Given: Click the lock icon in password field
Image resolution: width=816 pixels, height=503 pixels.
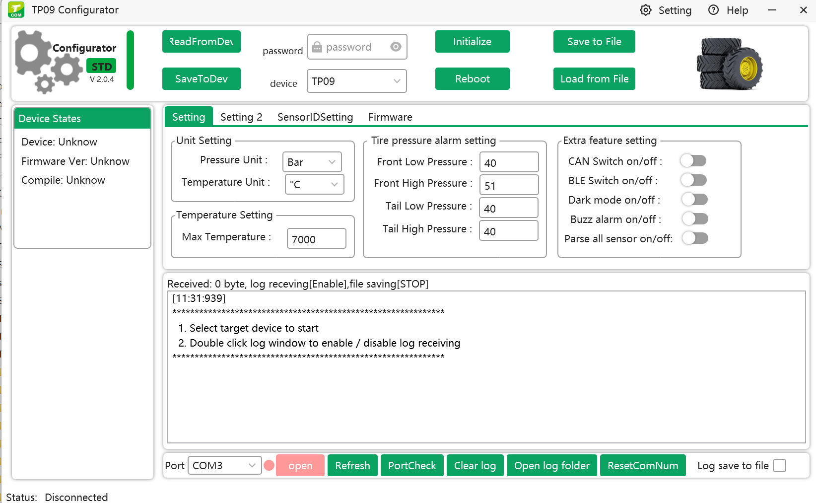Looking at the screenshot, I should coord(317,46).
